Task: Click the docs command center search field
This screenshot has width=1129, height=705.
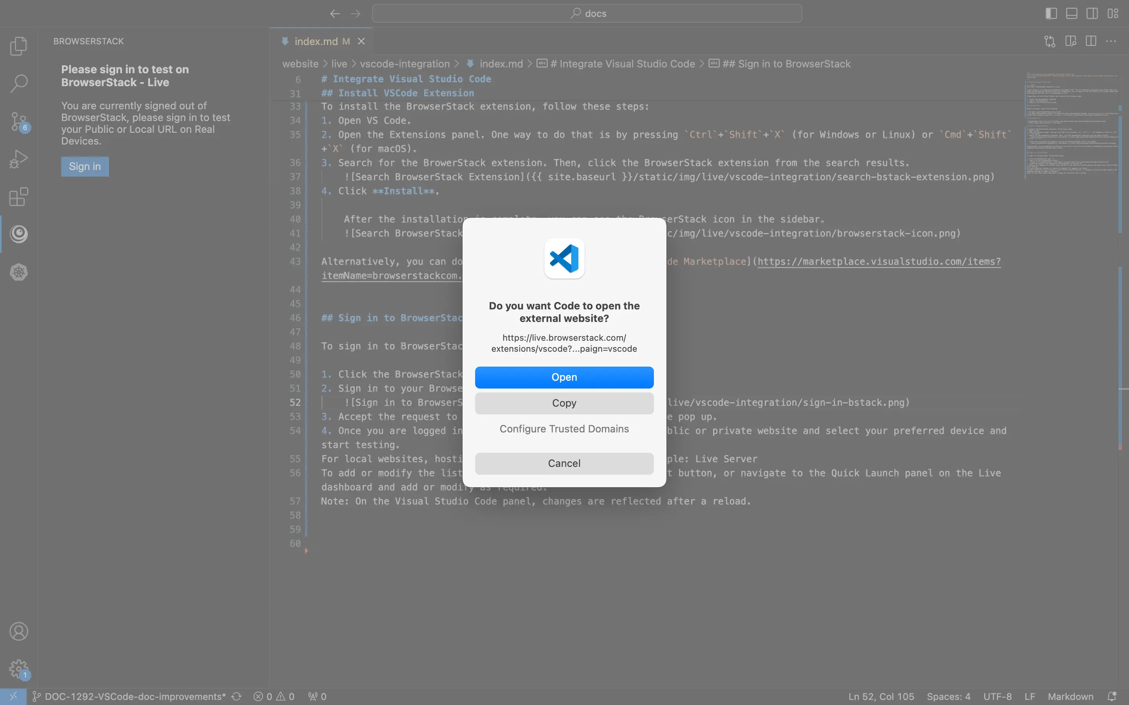Action: (587, 14)
